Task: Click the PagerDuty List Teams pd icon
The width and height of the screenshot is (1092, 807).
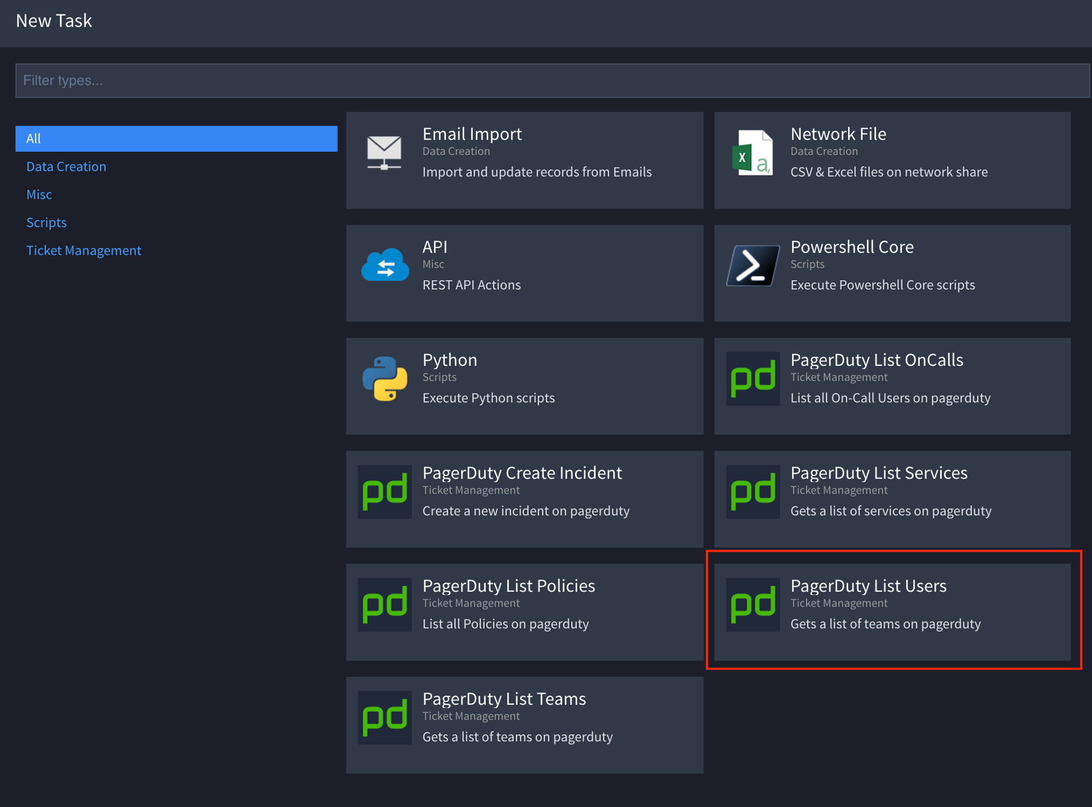Action: tap(385, 718)
